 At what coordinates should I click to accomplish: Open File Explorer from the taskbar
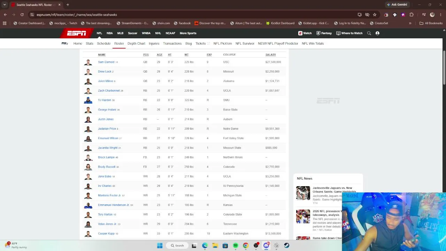[215, 246]
